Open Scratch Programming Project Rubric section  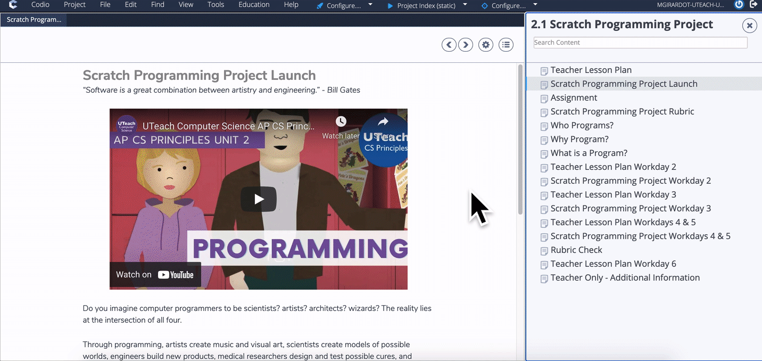[x=622, y=111]
